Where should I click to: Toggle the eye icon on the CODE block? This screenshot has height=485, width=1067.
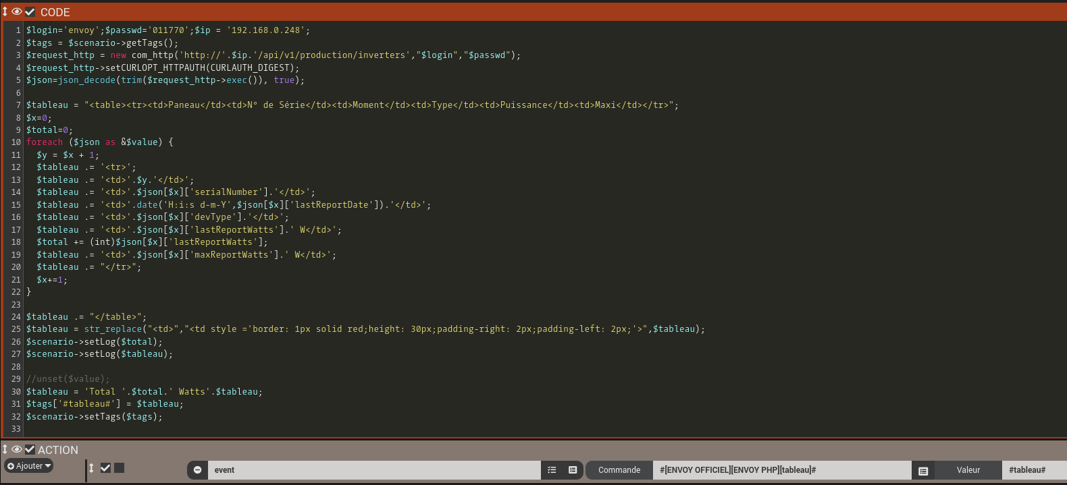[17, 12]
